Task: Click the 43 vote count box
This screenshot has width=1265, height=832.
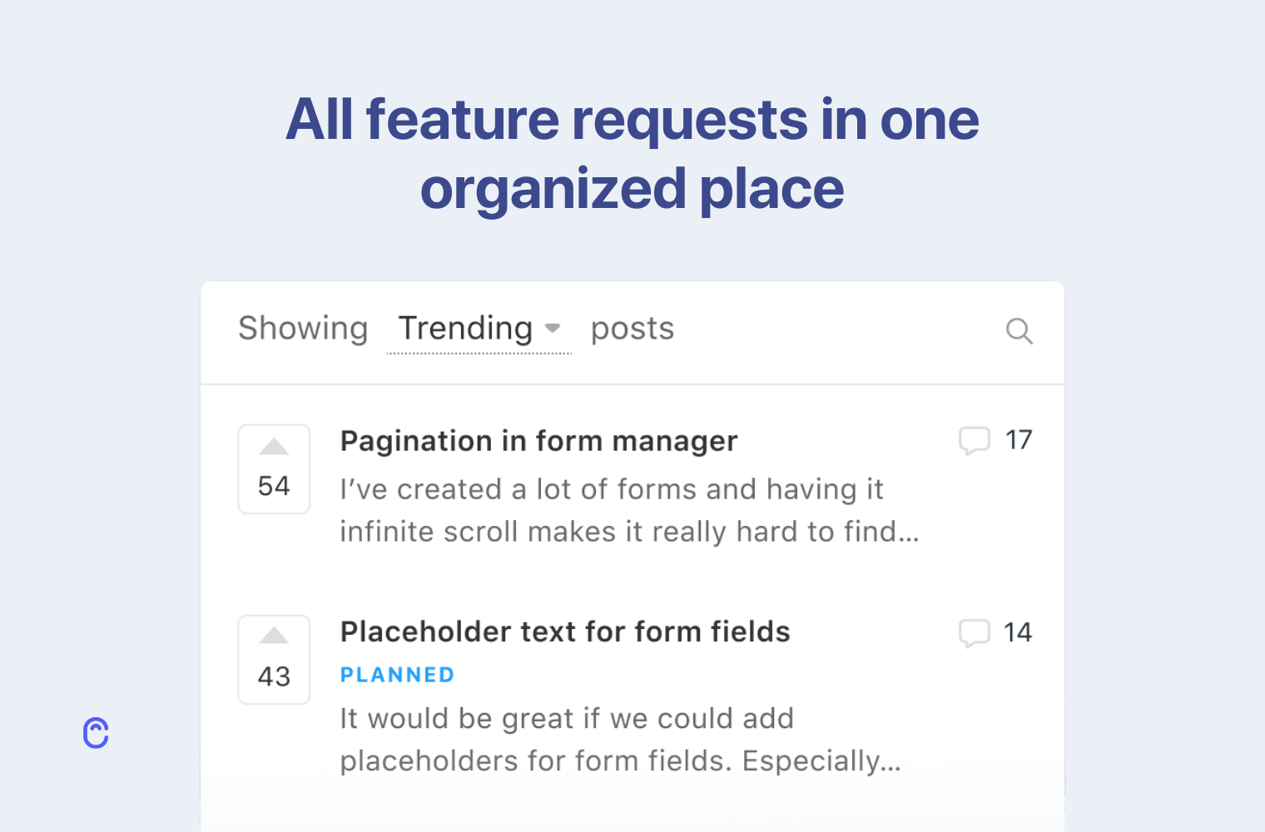Action: (x=274, y=676)
